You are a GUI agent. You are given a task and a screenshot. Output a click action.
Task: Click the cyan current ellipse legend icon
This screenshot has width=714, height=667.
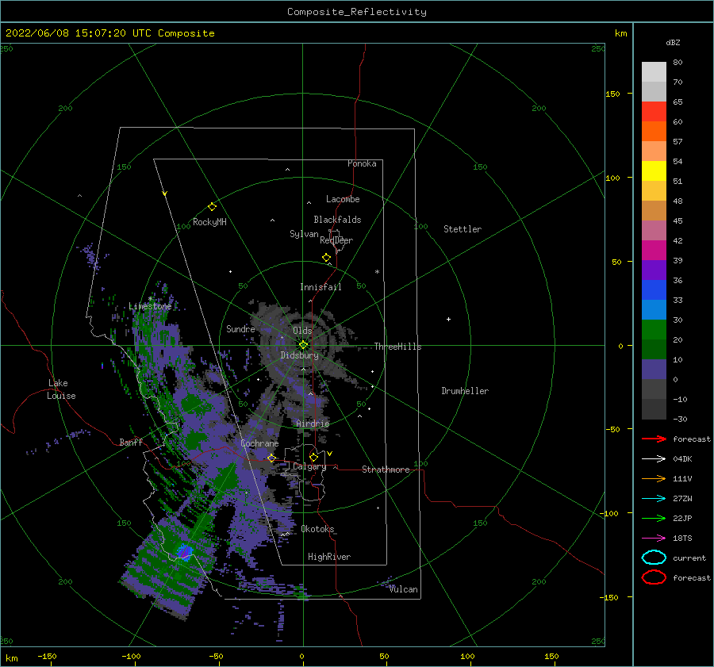coord(654,558)
